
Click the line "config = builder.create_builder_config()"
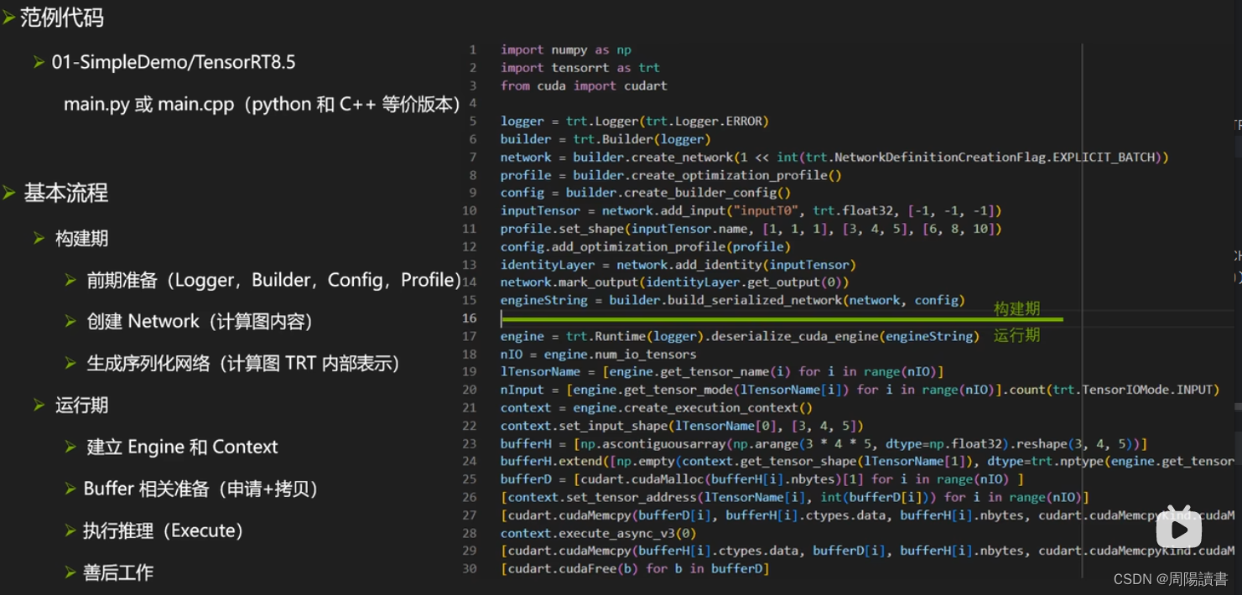coord(646,193)
